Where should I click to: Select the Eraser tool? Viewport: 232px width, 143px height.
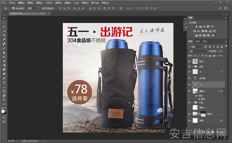4,61
